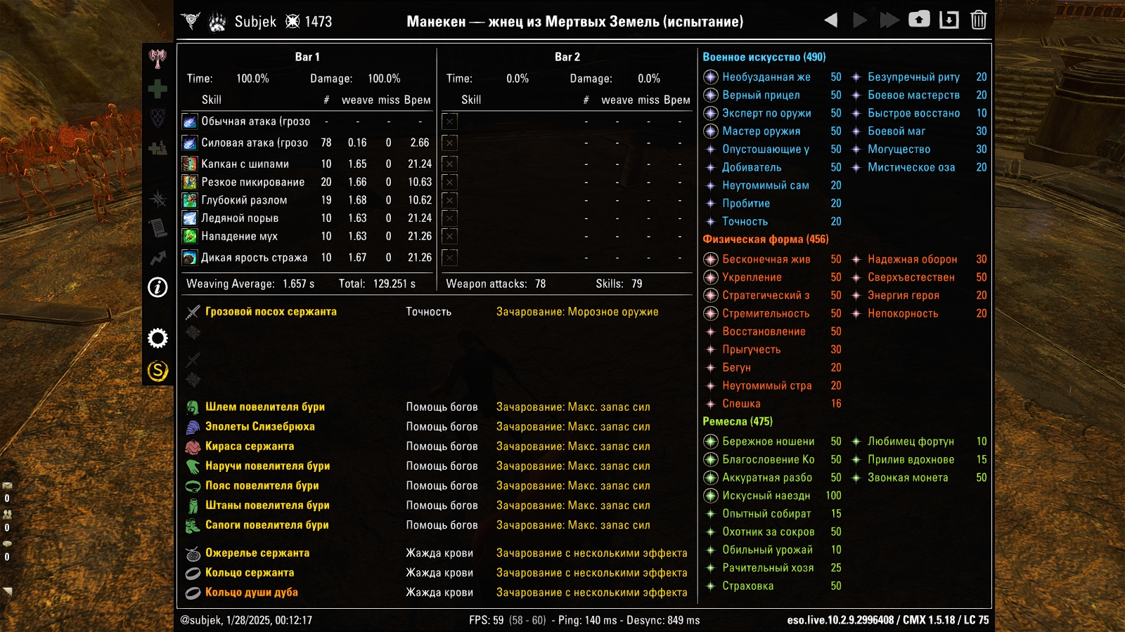Click the save icon with down arrow
The width and height of the screenshot is (1125, 632).
pos(949,20)
